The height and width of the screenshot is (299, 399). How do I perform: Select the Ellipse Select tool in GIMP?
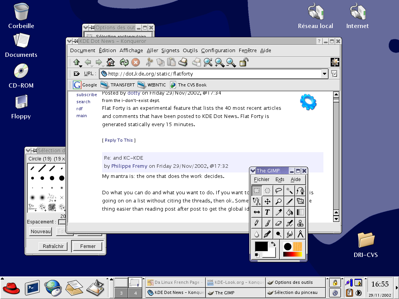[x=267, y=191]
